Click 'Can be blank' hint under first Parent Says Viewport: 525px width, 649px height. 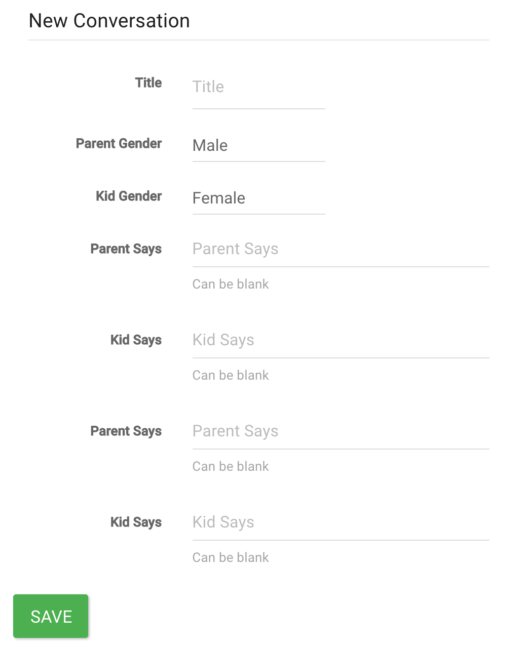click(231, 284)
